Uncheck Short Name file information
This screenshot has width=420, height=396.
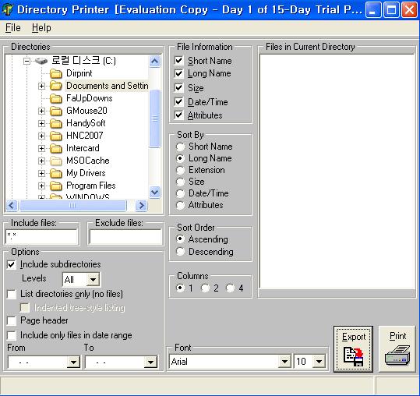[x=178, y=61]
